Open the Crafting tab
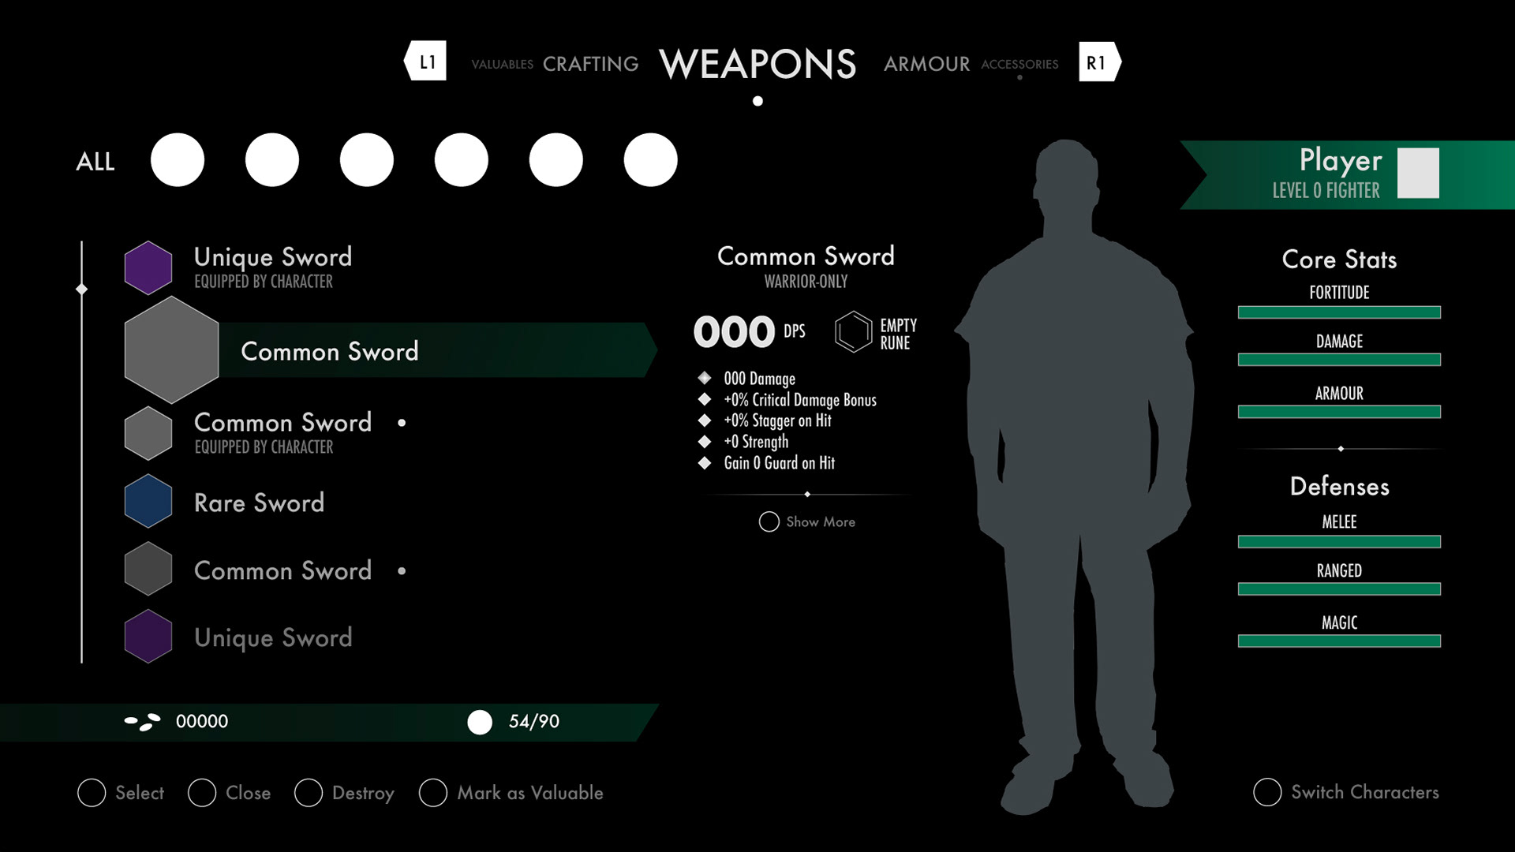 click(590, 63)
